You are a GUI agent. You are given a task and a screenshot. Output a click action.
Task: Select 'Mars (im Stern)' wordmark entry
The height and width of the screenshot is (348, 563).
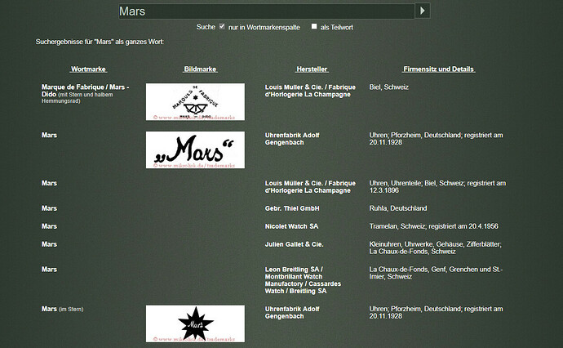[63, 309]
